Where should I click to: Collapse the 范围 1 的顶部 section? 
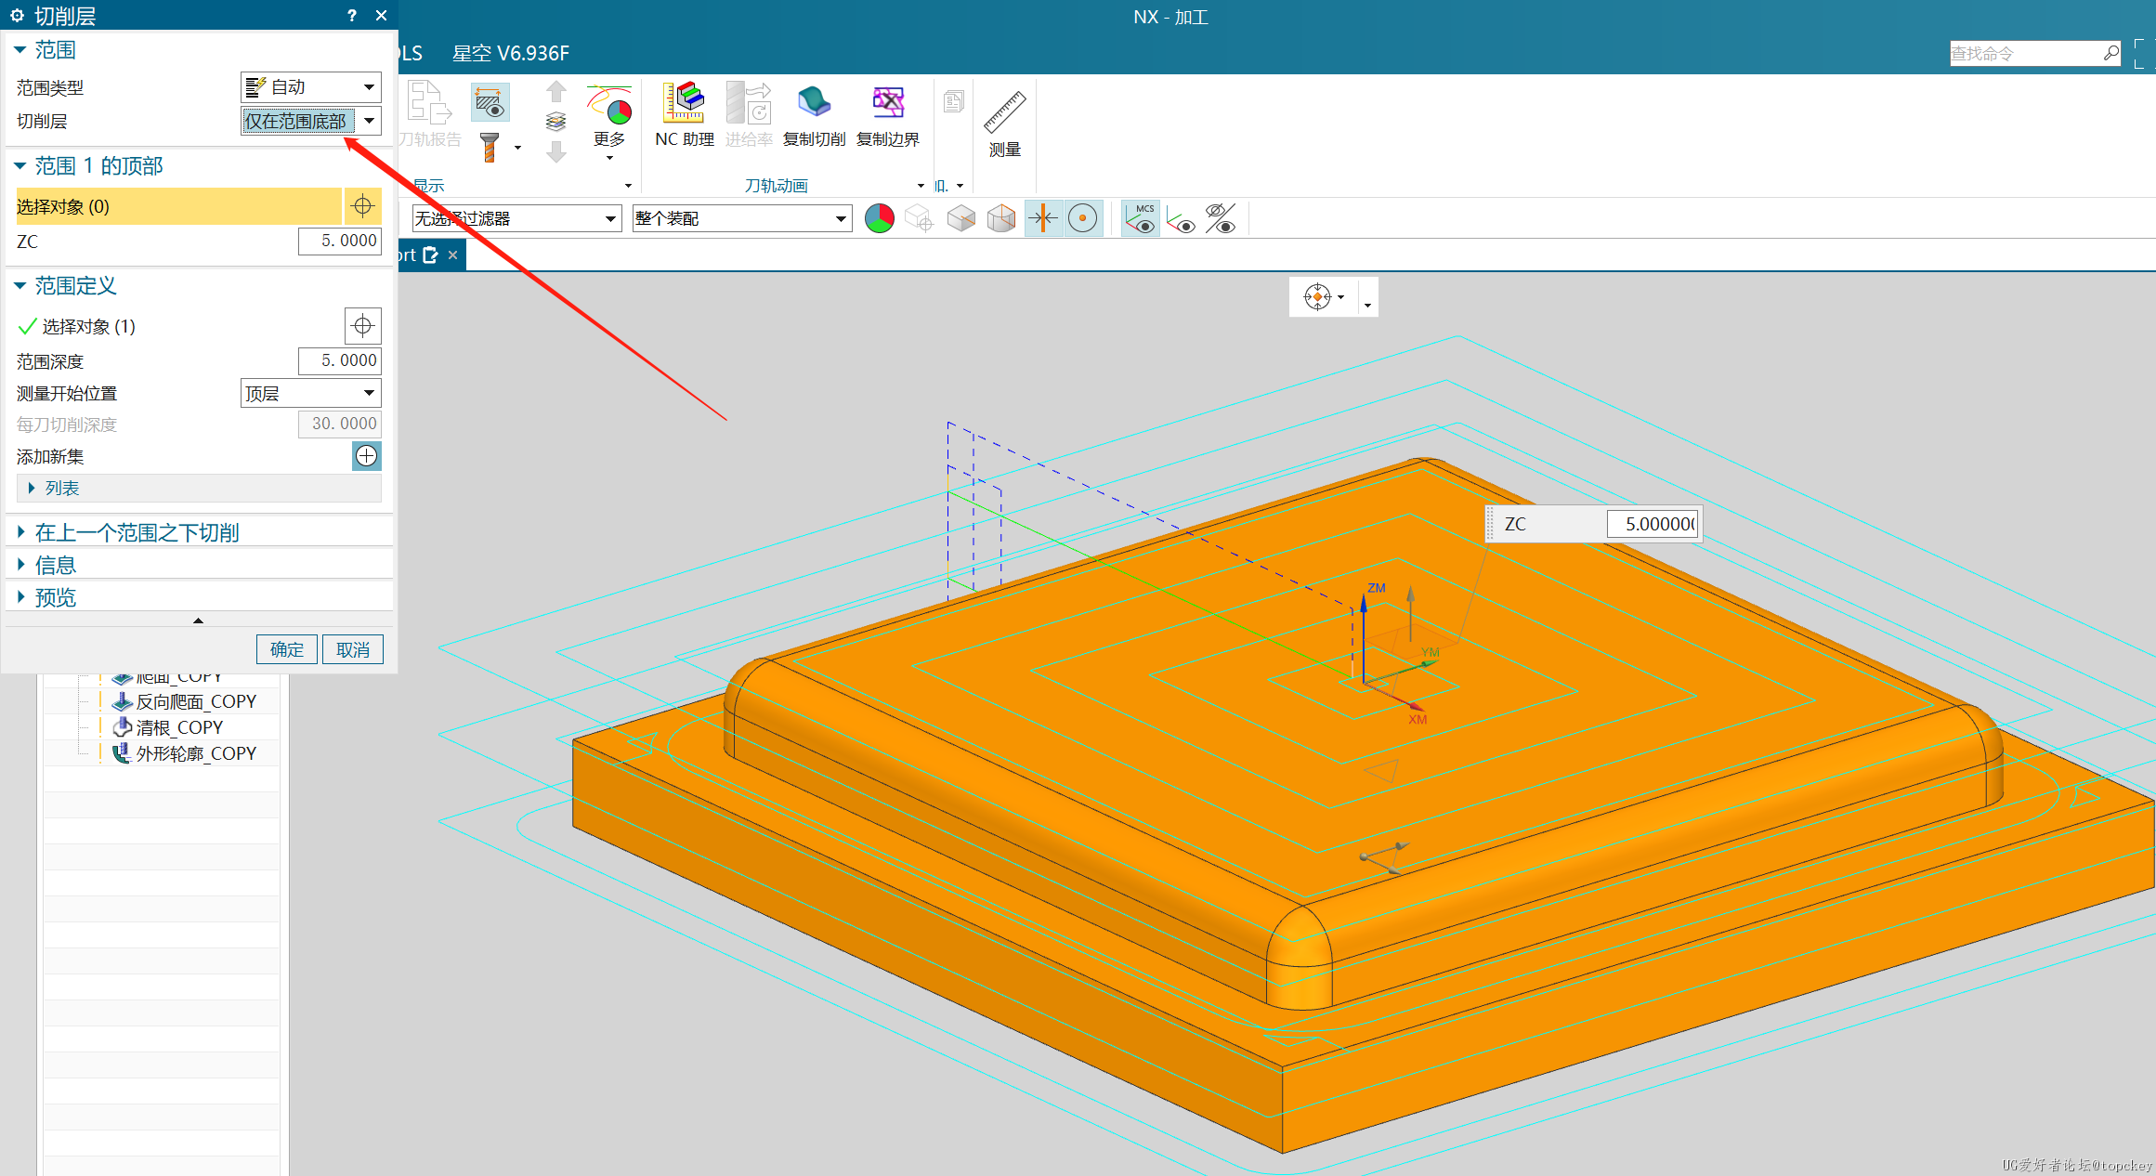20,165
